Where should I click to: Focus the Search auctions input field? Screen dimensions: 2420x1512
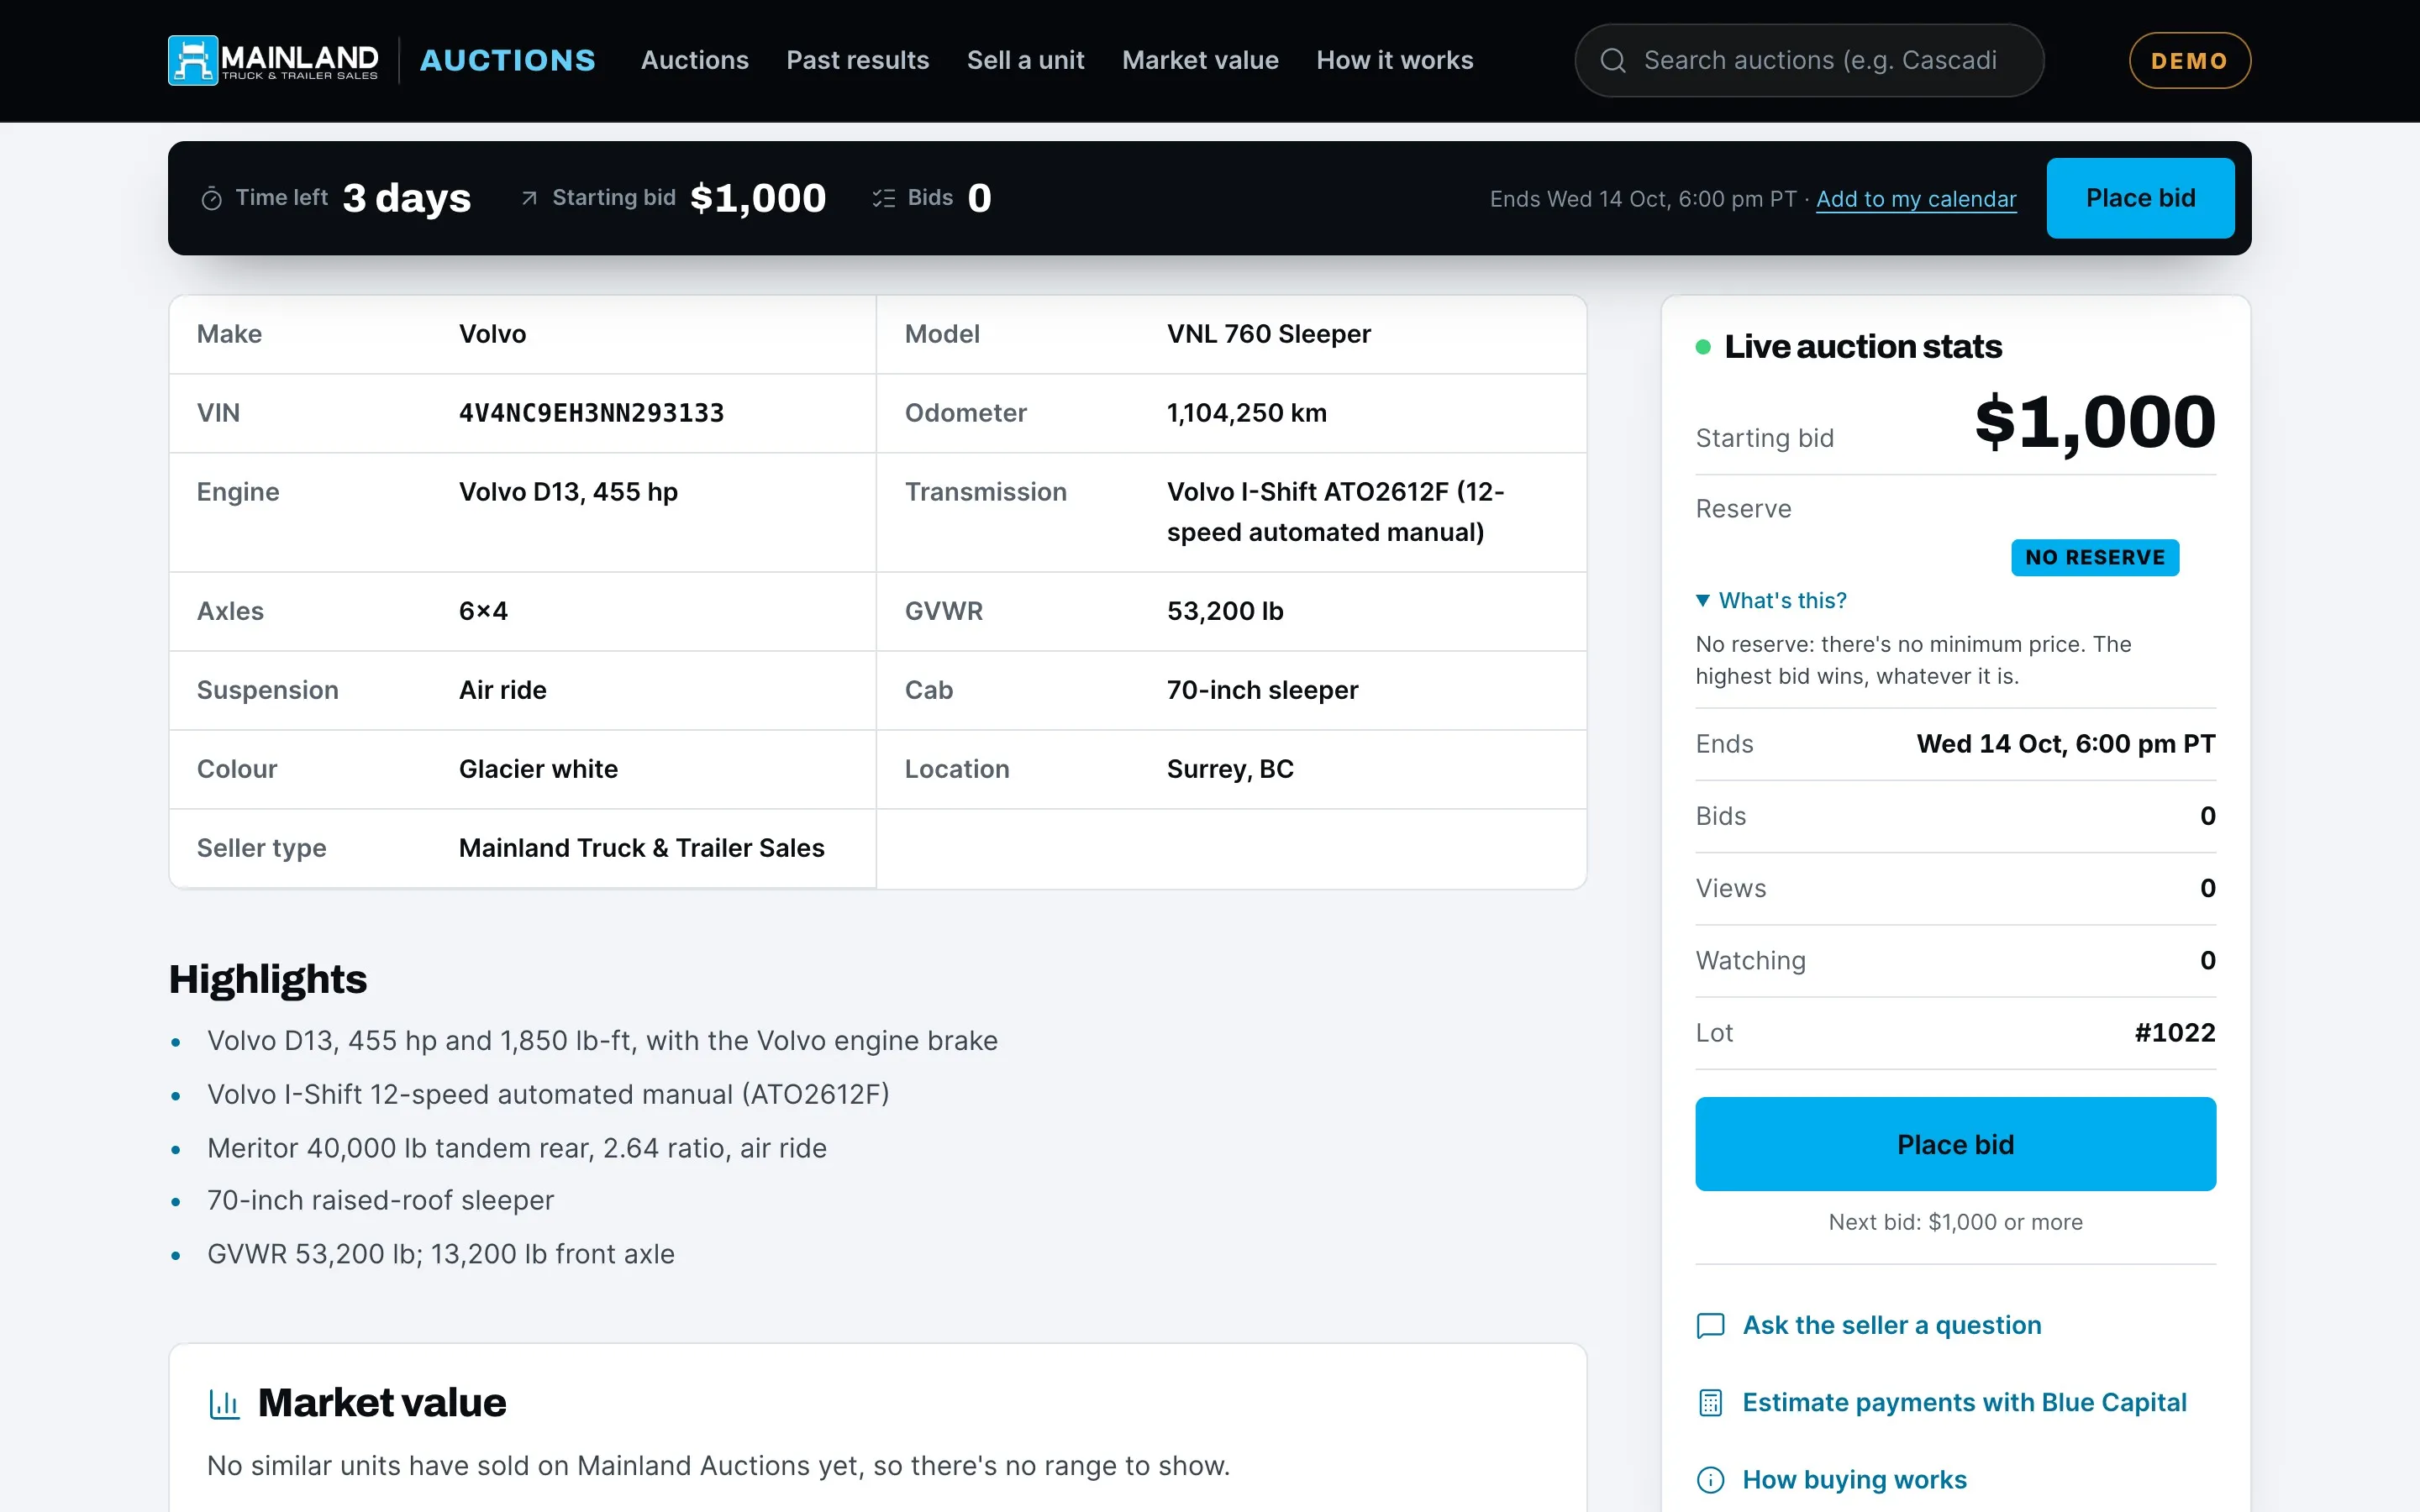pos(1810,61)
